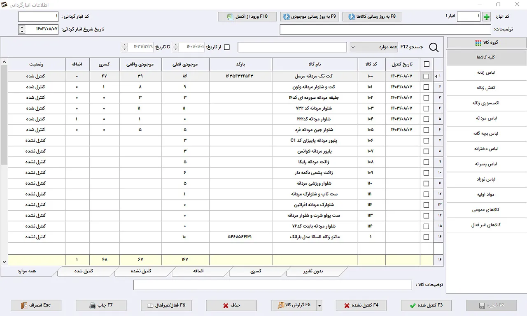Select the 'مواد اولیه' category
The width and height of the screenshot is (527, 316).
point(487,195)
